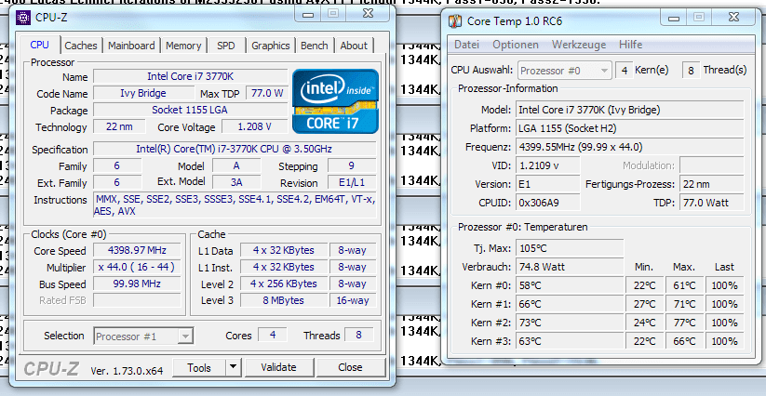The width and height of the screenshot is (766, 396).
Task: Click the Name field 'Intel Core i7 3770K'
Action: pyautogui.click(x=190, y=76)
